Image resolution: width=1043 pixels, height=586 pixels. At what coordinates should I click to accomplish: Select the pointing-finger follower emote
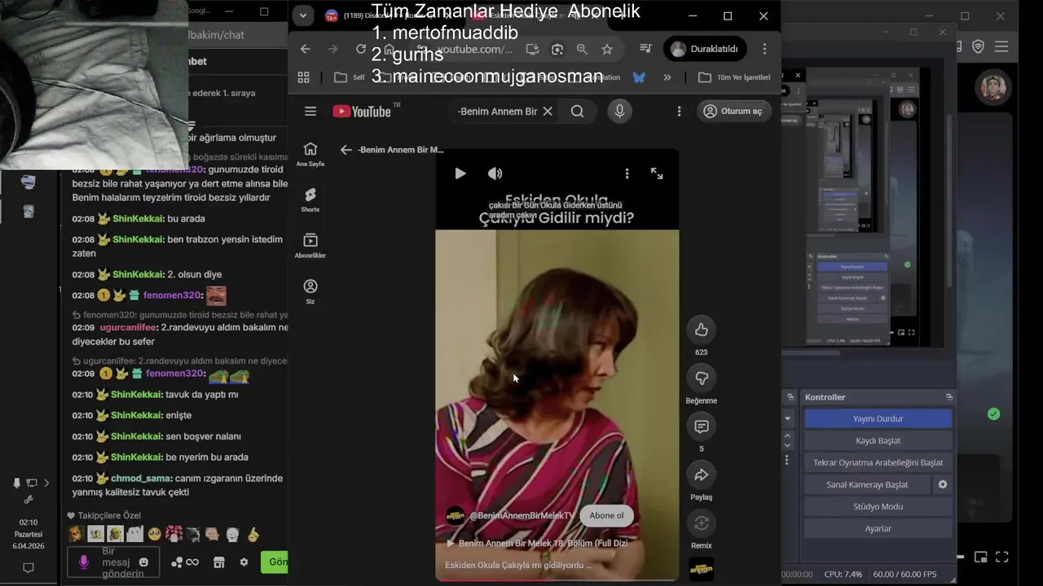click(253, 535)
